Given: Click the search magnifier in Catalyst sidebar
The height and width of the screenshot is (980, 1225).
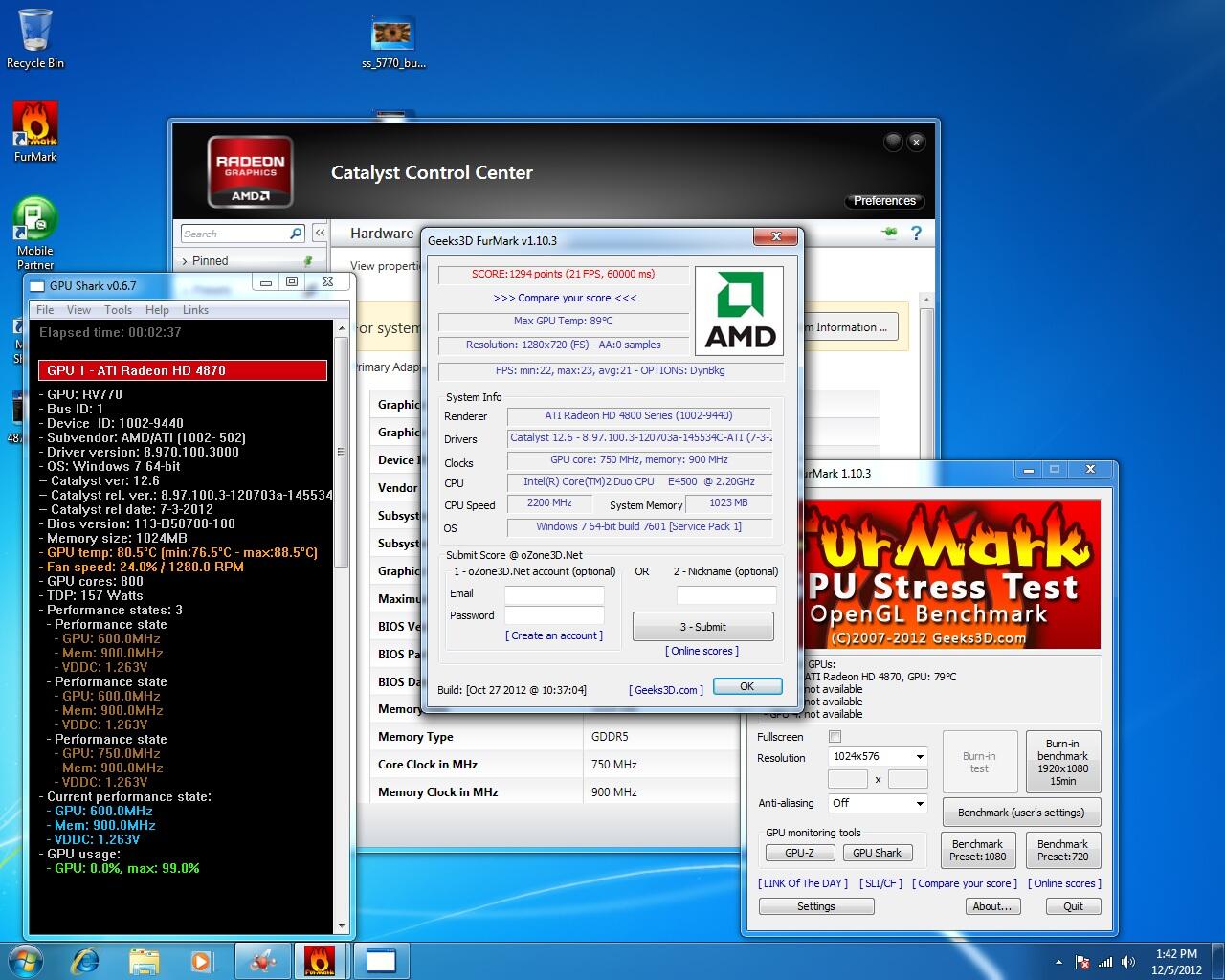Looking at the screenshot, I should coord(296,234).
